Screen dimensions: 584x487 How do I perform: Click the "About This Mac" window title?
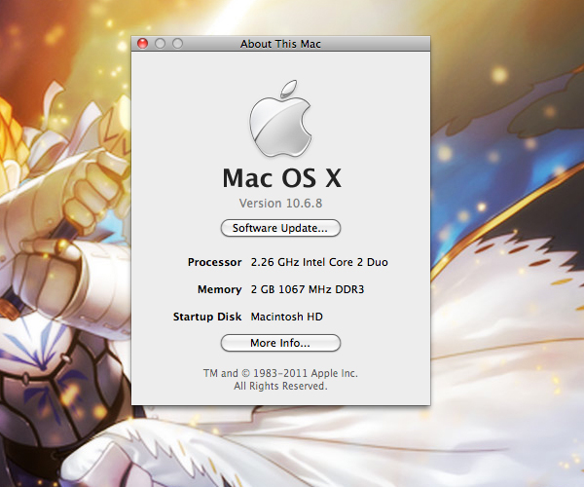280,44
